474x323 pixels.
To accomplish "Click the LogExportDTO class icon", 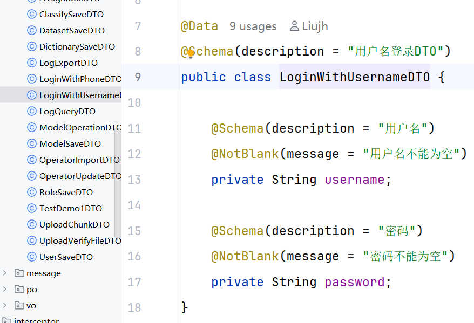I will tap(31, 63).
